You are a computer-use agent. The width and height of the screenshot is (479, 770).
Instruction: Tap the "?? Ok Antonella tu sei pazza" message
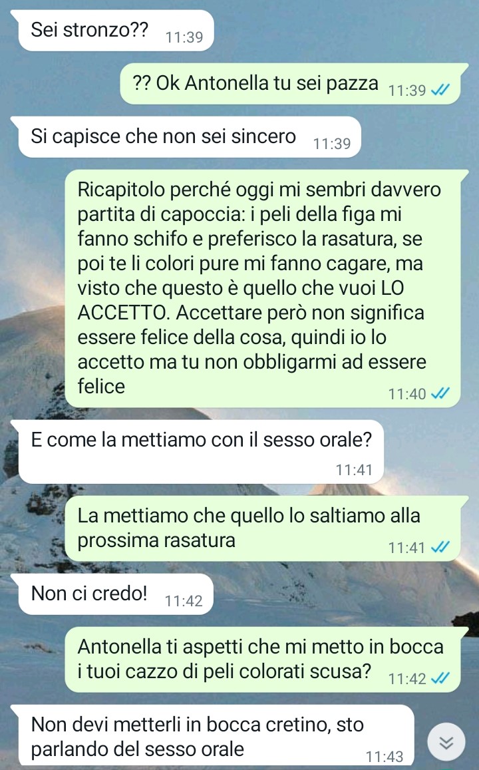pyautogui.click(x=290, y=84)
